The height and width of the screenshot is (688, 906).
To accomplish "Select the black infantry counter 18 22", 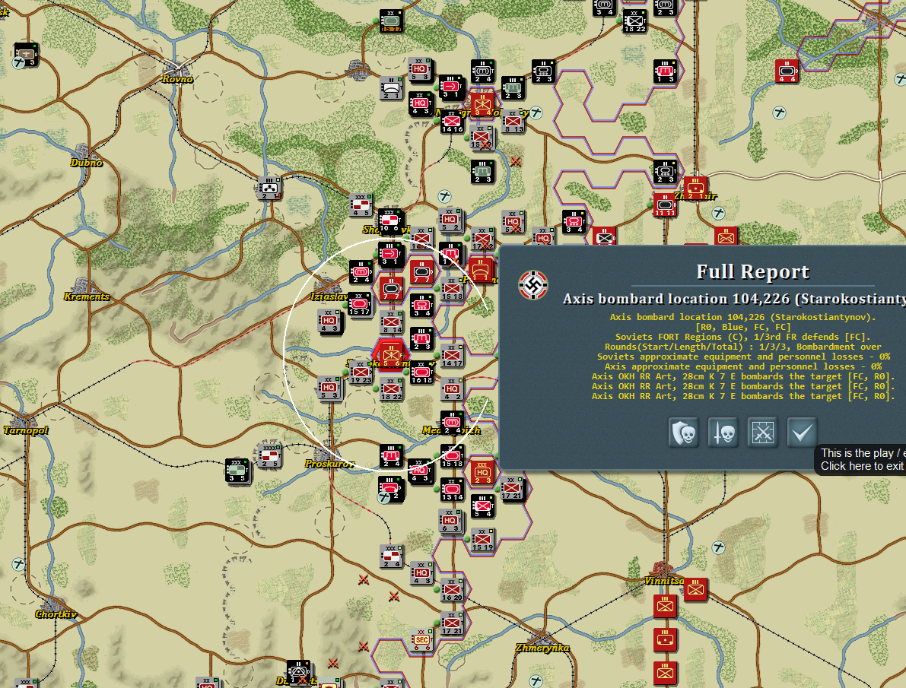I will tap(634, 21).
